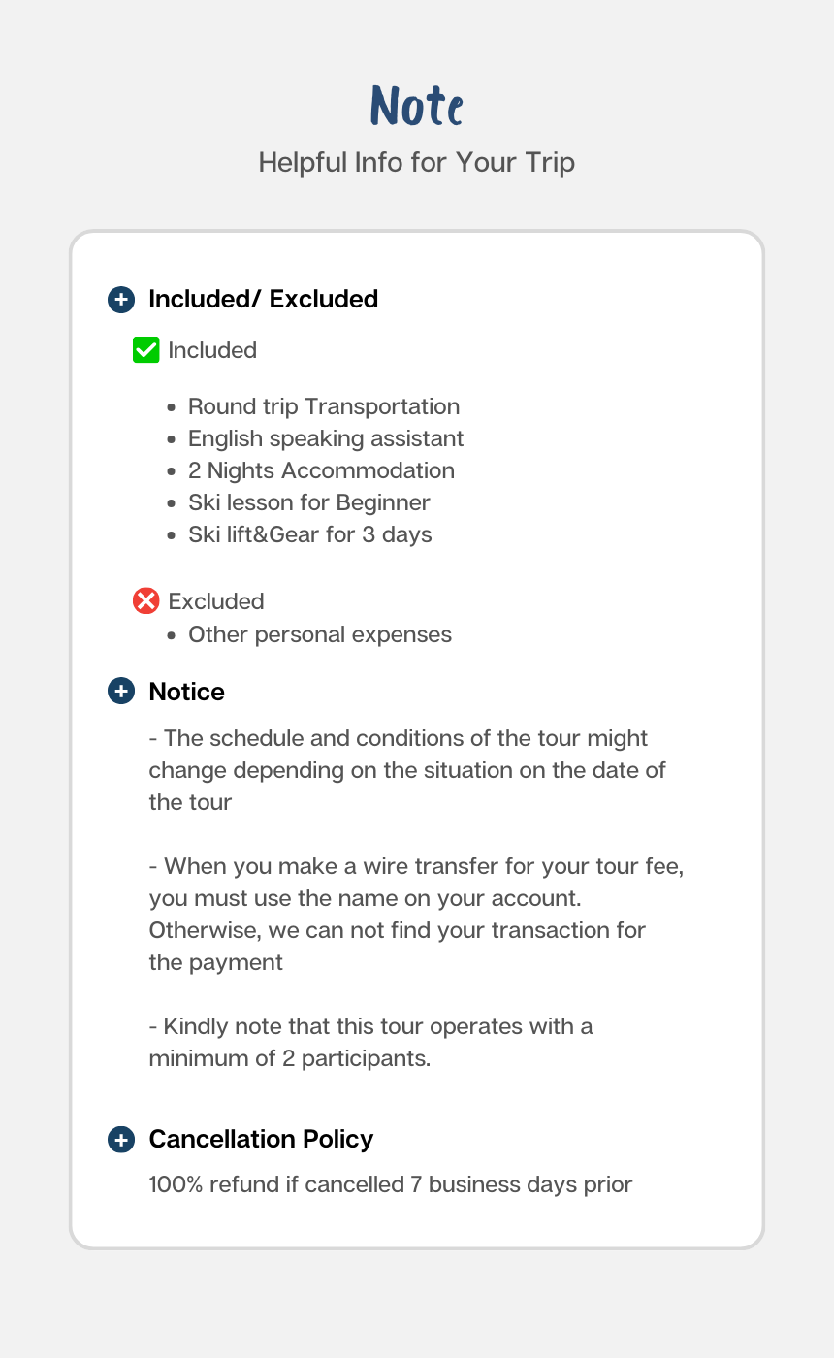The width and height of the screenshot is (834, 1358).
Task: Click the Other personal expenses item
Action: coord(320,634)
